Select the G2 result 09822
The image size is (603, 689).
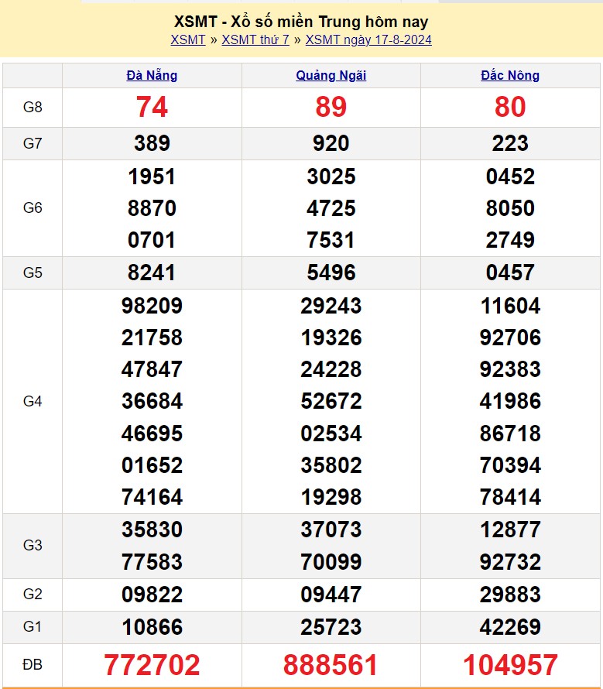tap(152, 595)
